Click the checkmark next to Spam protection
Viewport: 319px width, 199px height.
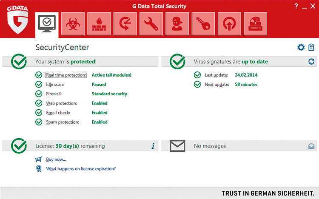pos(39,122)
